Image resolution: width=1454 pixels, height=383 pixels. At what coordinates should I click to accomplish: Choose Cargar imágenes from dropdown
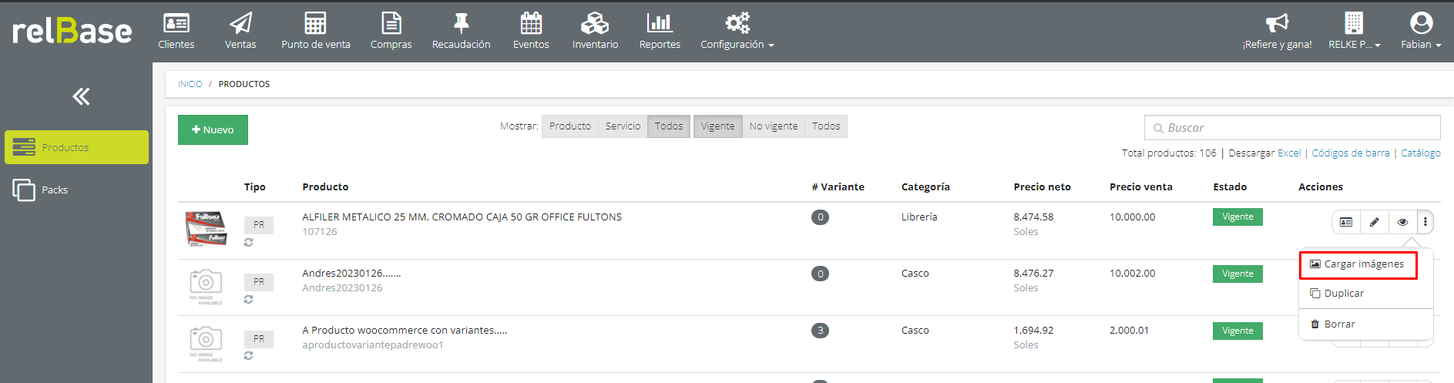(1358, 264)
